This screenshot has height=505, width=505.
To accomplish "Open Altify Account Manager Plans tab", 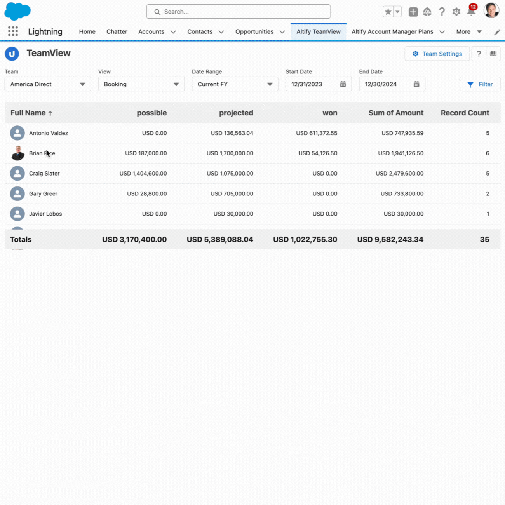I will click(392, 31).
